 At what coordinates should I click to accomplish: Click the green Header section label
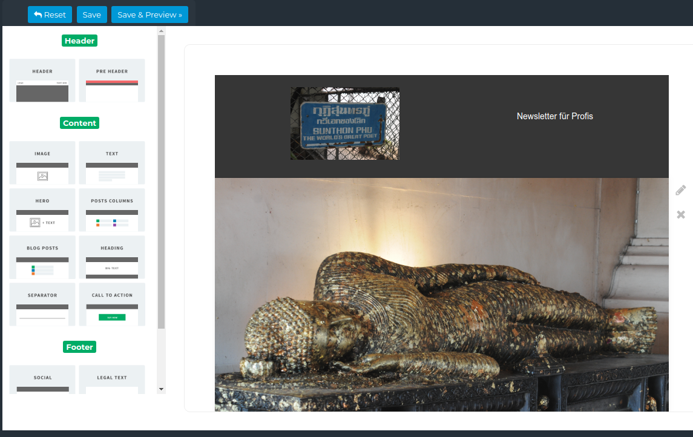pos(79,41)
